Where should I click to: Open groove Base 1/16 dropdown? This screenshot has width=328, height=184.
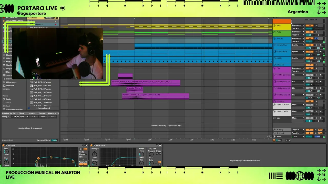tap(24, 117)
